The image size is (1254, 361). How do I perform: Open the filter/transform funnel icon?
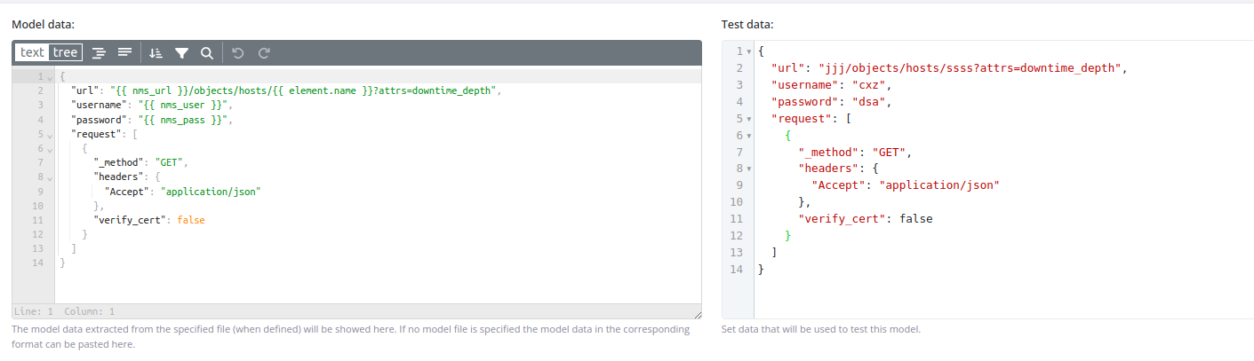181,53
